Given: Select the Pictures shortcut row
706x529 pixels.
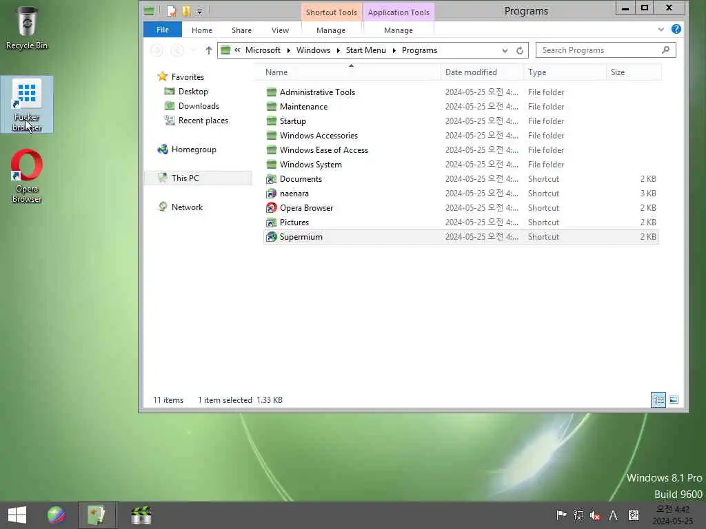Looking at the screenshot, I should pyautogui.click(x=461, y=222).
